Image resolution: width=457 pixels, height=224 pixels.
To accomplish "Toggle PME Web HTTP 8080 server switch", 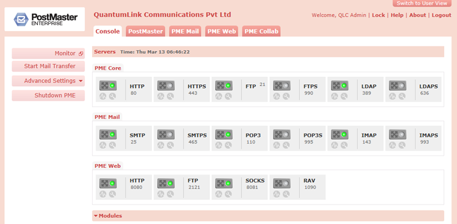I will (x=108, y=183).
